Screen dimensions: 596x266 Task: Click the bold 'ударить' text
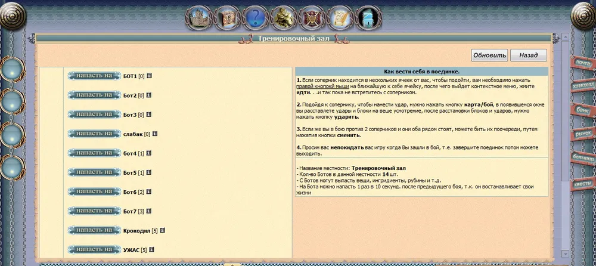click(x=346, y=117)
